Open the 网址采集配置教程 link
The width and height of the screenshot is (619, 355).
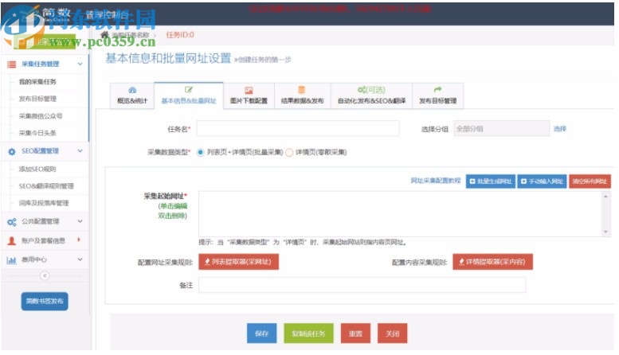tap(436, 181)
